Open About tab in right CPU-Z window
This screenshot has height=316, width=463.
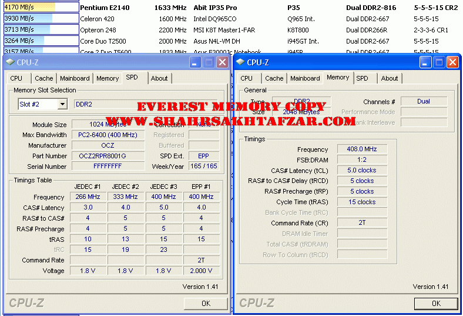[390, 78]
